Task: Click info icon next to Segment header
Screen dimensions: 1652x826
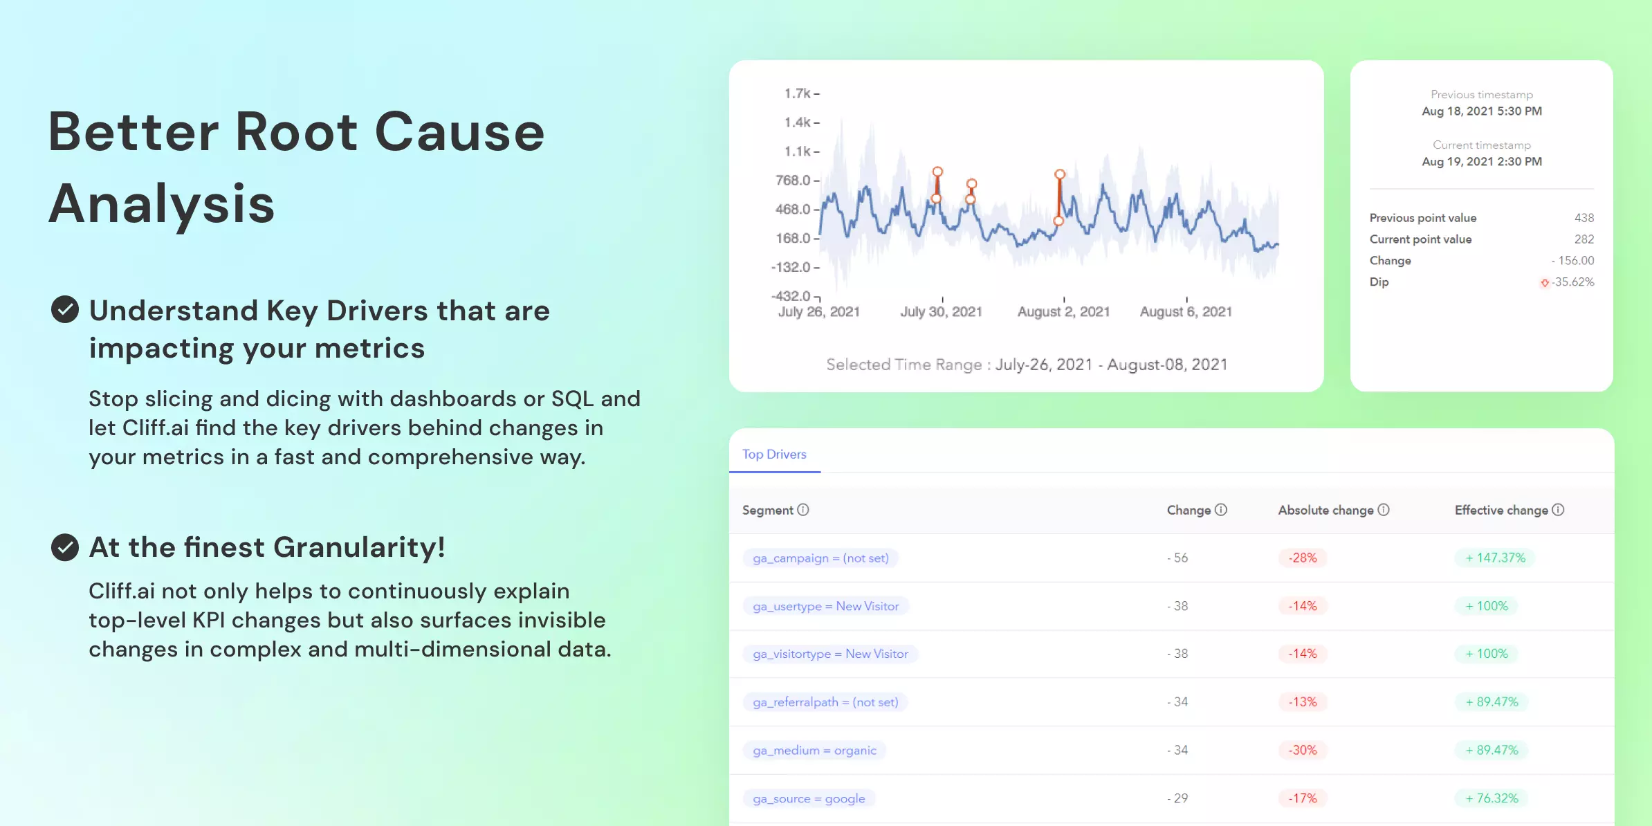Action: tap(802, 510)
